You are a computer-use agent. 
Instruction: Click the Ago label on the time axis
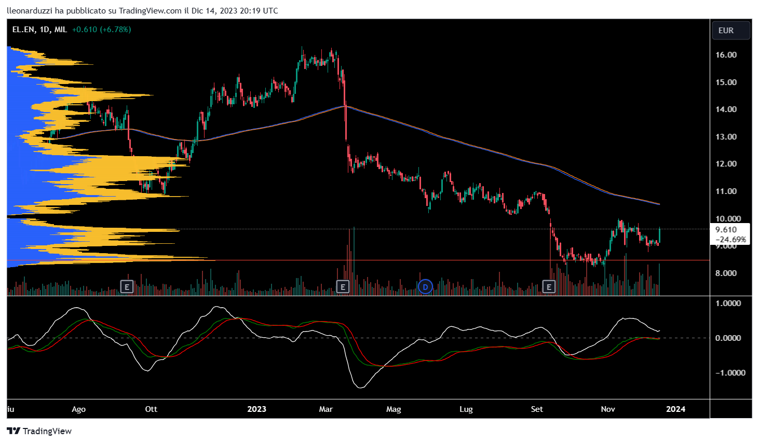pyautogui.click(x=78, y=409)
